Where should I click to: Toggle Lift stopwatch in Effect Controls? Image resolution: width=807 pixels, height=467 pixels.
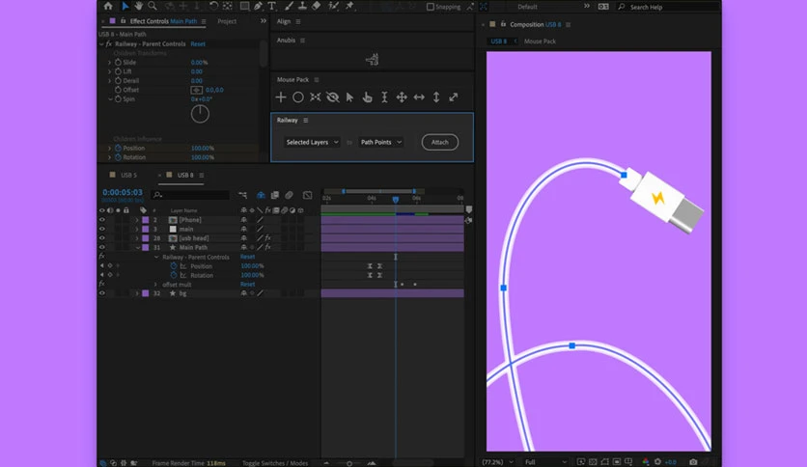[118, 71]
